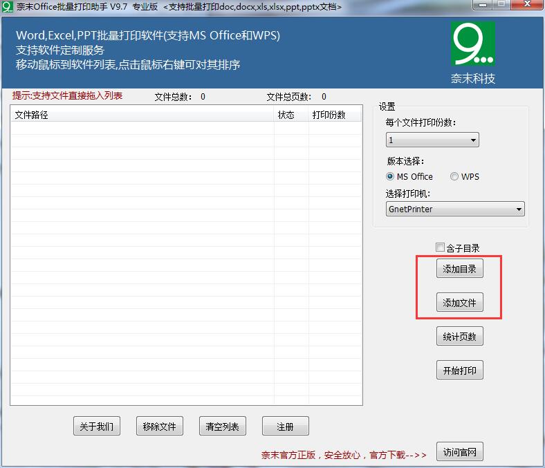Click the 添加目录 button

point(459,269)
